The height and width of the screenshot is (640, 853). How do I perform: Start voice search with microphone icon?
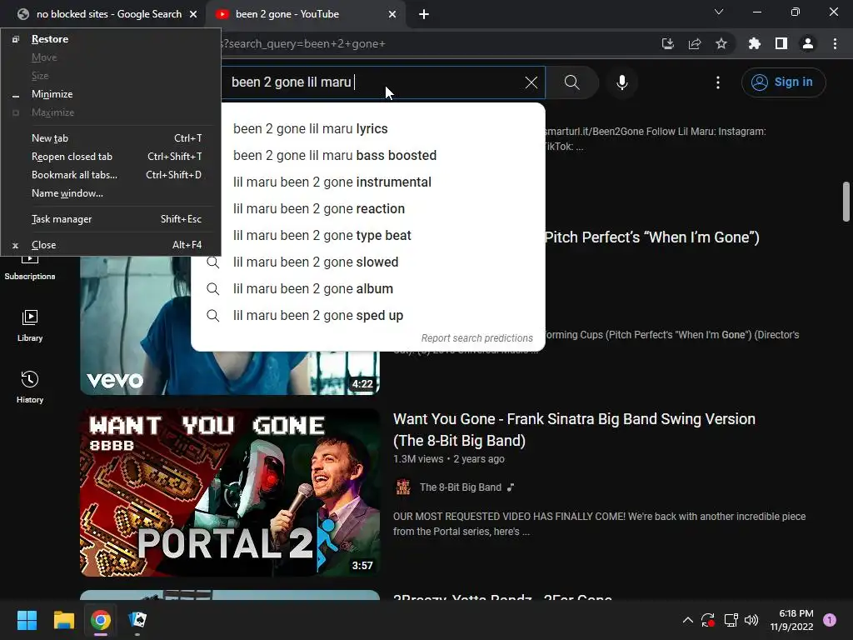coord(621,82)
